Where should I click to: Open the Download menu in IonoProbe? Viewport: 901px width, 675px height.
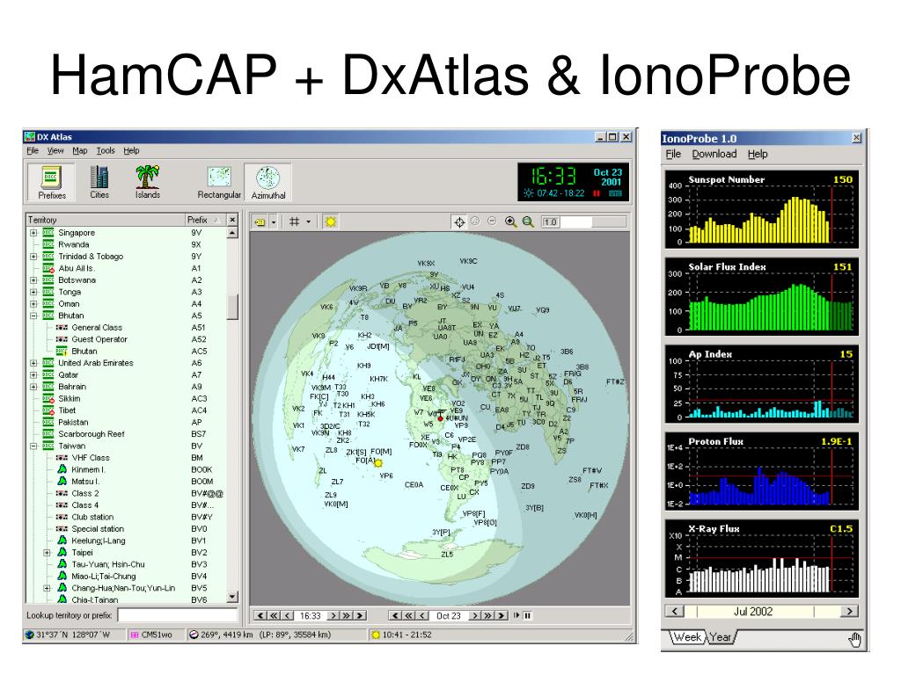click(x=714, y=155)
